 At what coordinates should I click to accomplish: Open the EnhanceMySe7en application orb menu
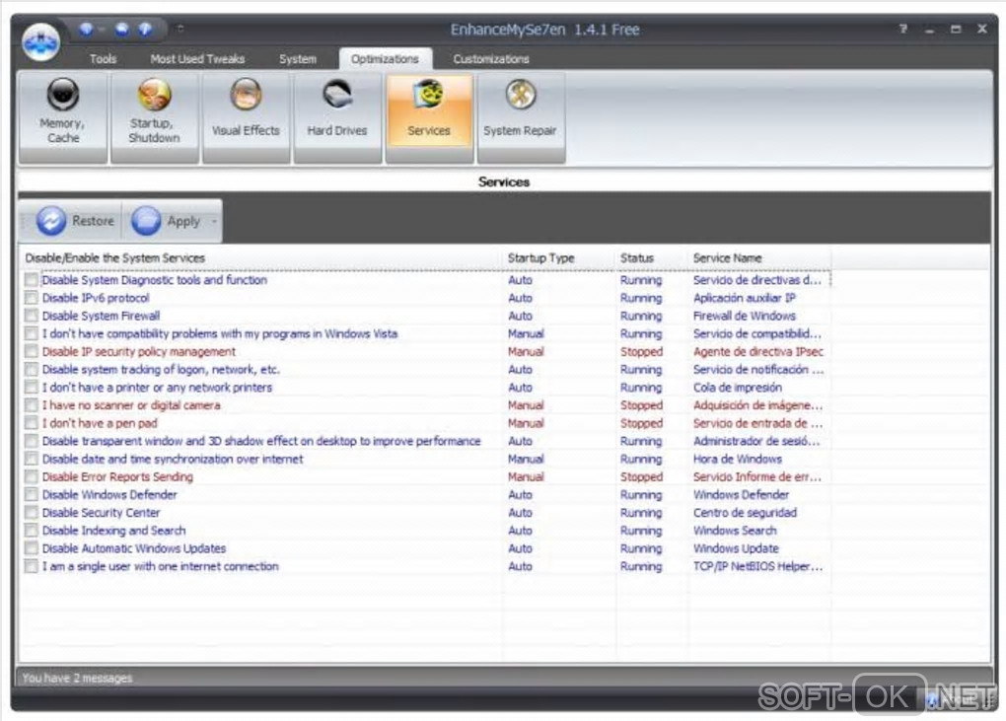(x=40, y=43)
